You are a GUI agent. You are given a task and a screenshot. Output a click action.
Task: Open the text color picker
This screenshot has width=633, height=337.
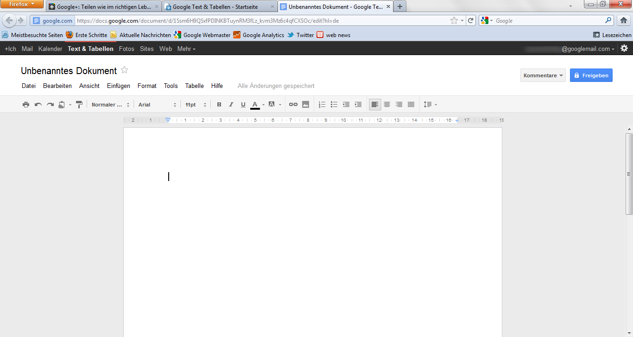(255, 105)
